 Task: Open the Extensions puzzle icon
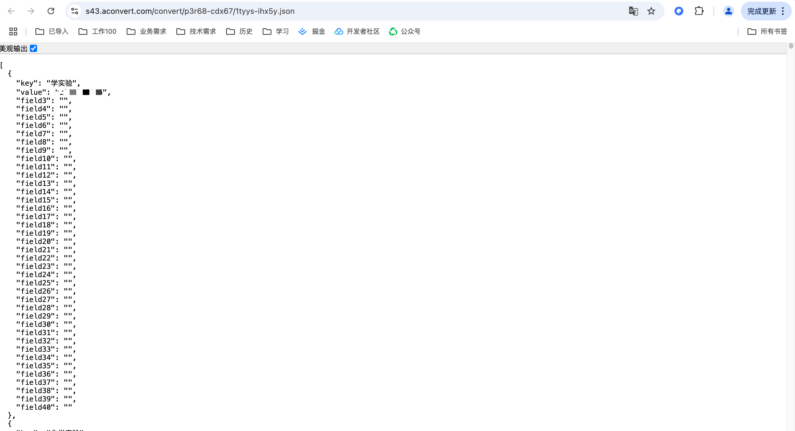699,11
